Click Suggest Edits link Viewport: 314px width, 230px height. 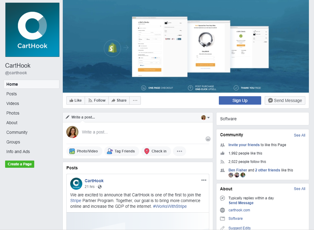point(240,228)
